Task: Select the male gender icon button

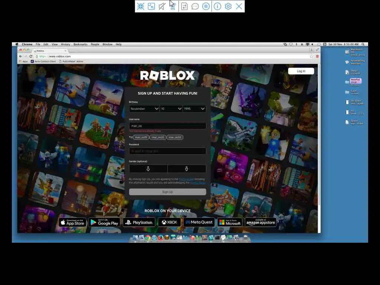Action: (x=187, y=169)
